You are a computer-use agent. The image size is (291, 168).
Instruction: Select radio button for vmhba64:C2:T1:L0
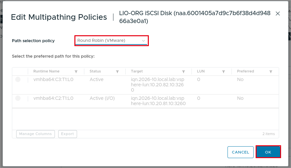coord(18,98)
